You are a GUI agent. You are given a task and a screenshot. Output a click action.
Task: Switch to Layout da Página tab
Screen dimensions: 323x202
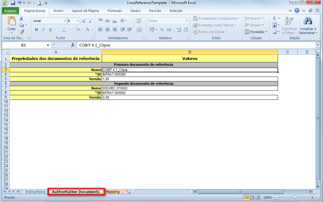(x=85, y=11)
